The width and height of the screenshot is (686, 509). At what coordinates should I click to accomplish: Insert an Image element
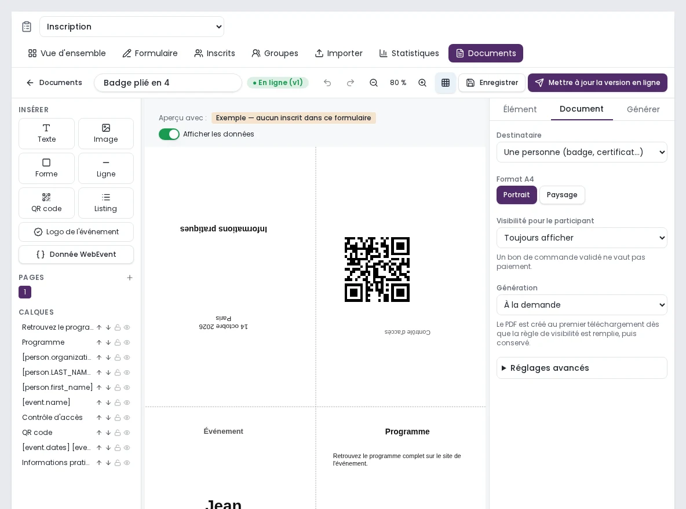[106, 133]
